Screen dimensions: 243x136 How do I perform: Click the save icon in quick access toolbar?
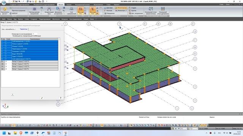16,2
